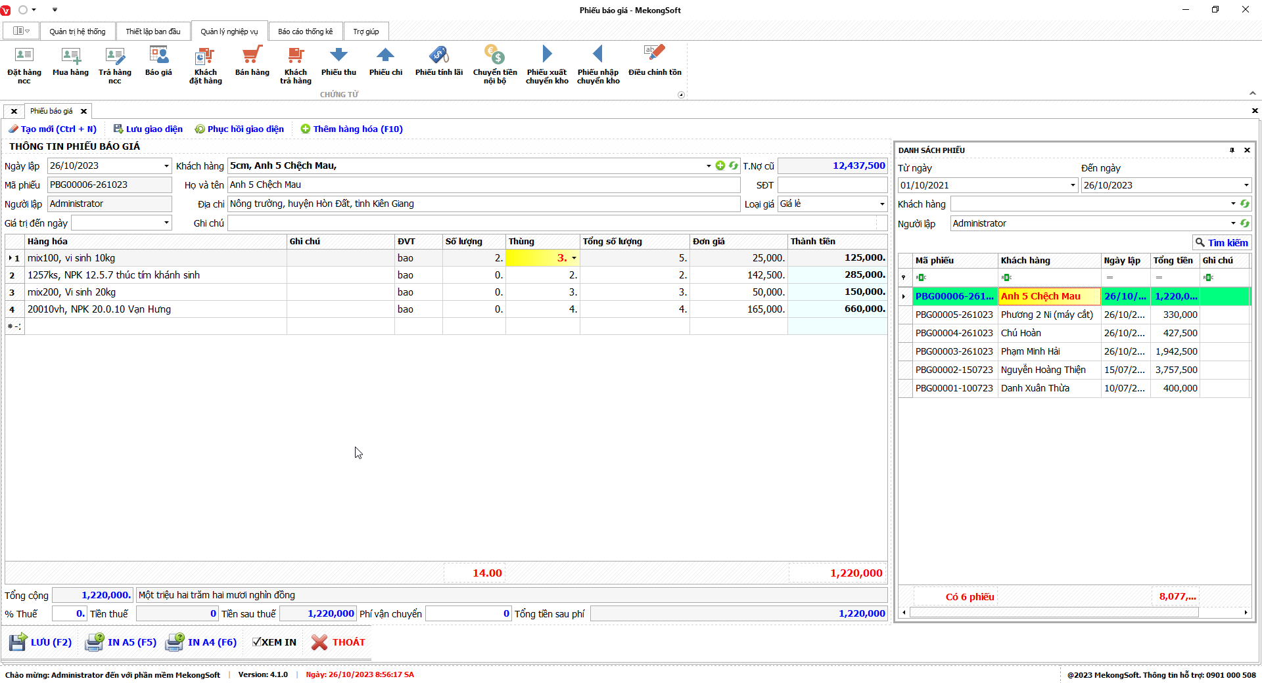Add new customer with green plus icon
The height and width of the screenshot is (683, 1262).
720,166
